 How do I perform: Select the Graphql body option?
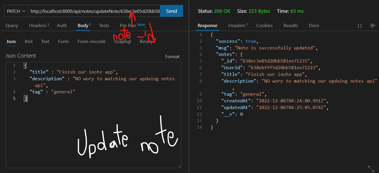point(123,42)
